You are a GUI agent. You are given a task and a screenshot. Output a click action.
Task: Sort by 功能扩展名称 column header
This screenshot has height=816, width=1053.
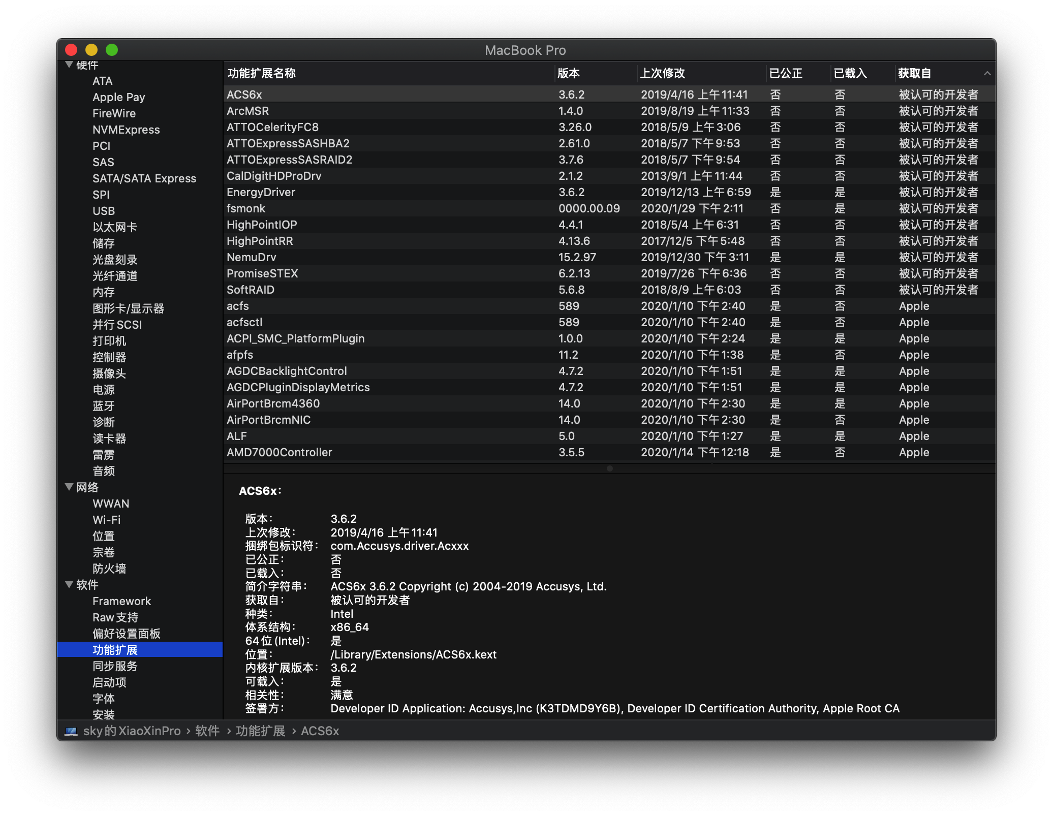389,74
